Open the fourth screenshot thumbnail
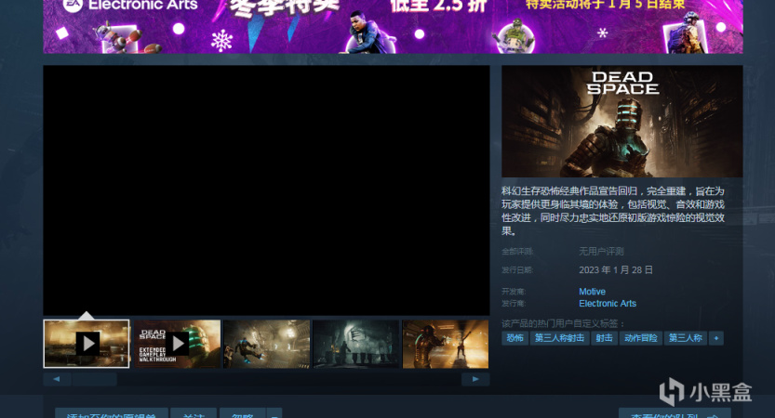This screenshot has height=418, width=775. 355,344
